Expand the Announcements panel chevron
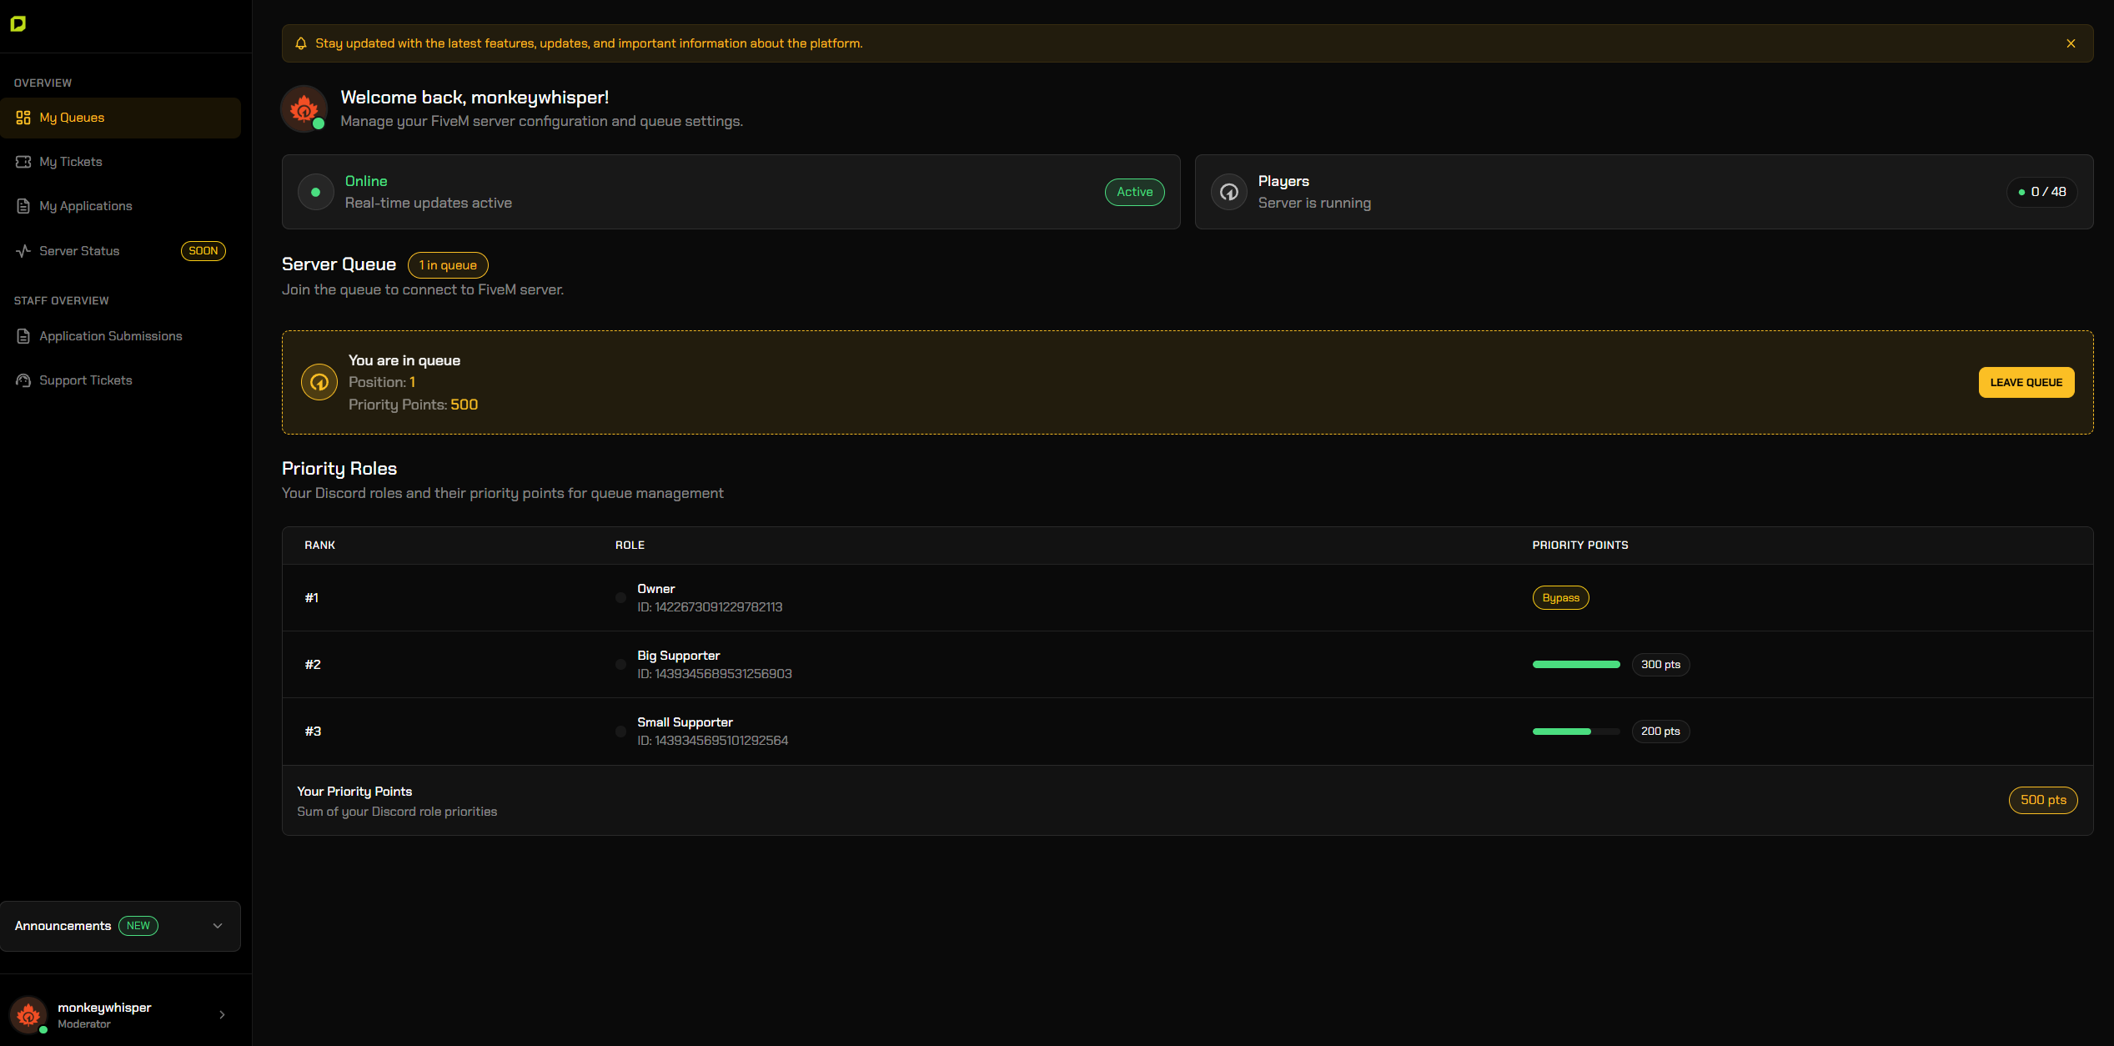Viewport: 2114px width, 1046px height. coord(218,926)
